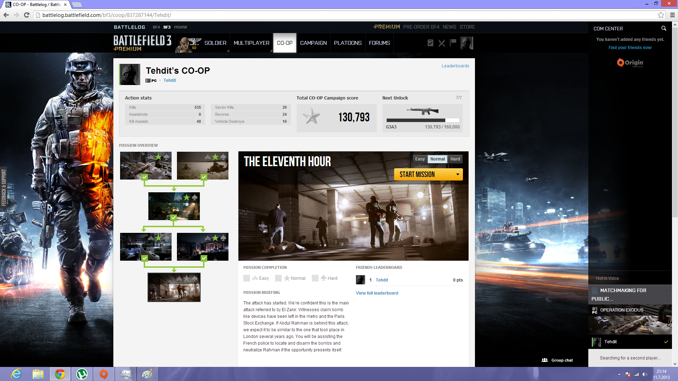
Task: Click Tehdit's profile avatar beside title
Action: point(130,74)
